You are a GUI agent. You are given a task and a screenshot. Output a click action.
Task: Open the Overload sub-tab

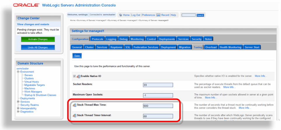tap(211, 47)
